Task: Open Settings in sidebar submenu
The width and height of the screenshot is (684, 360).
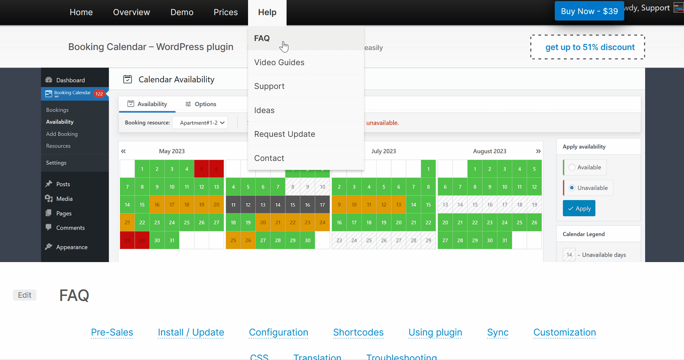Action: (x=56, y=163)
